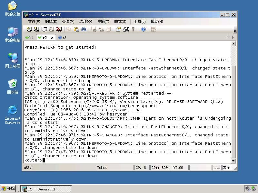
Task: Select the Internet Explorer desktop icon
Action: 13,115
